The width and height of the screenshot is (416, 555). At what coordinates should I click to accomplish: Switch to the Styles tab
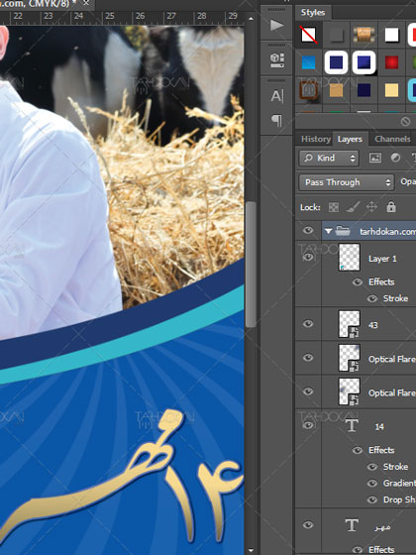click(313, 12)
